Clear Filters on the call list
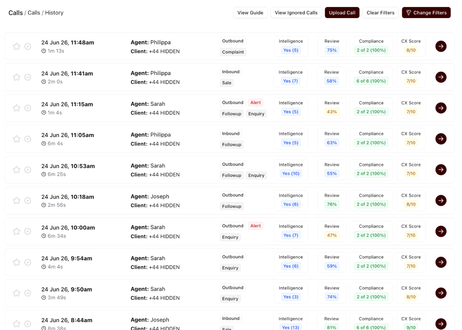The height and width of the screenshot is (330, 462). coord(380,13)
